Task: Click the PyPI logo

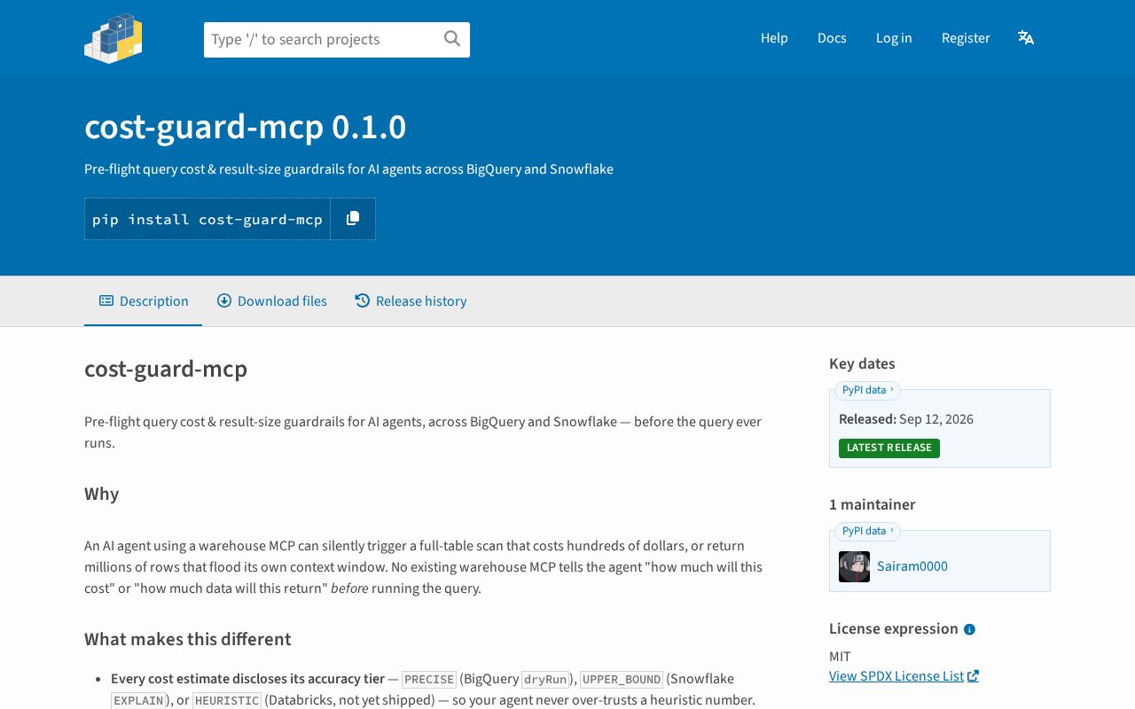Action: (x=113, y=38)
